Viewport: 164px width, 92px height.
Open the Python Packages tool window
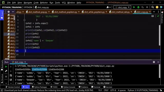click(39, 87)
